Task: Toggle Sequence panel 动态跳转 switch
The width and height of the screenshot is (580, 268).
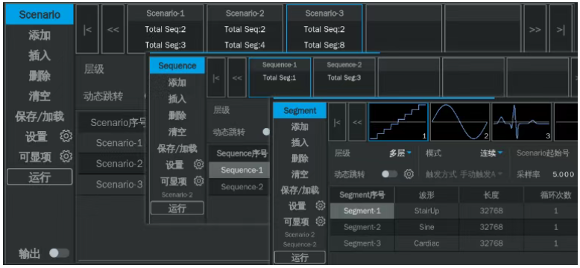Action: [x=266, y=132]
